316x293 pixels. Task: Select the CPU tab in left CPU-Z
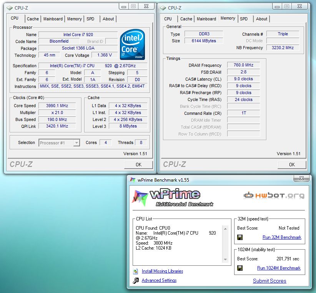point(15,18)
